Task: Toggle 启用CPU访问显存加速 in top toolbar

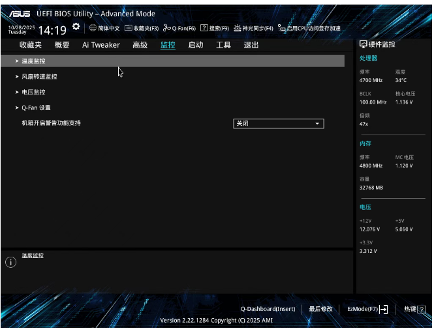Action: pos(281,28)
